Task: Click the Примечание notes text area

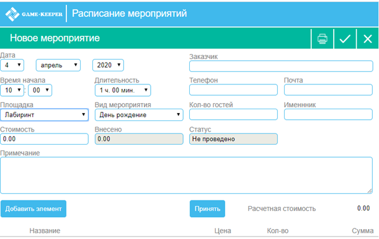Action: 186,176
